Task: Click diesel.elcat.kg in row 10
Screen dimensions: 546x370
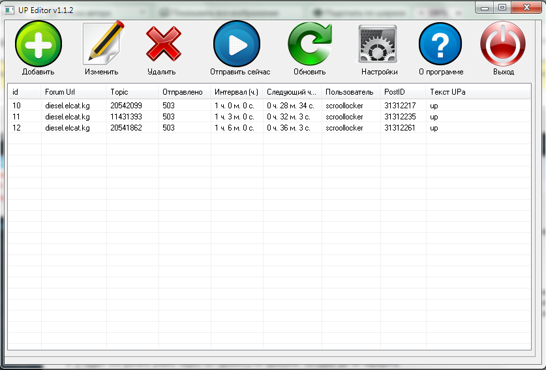Action: pos(67,106)
